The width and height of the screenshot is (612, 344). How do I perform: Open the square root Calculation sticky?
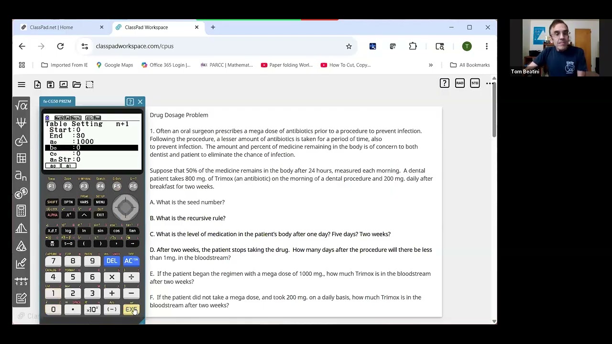(x=21, y=106)
